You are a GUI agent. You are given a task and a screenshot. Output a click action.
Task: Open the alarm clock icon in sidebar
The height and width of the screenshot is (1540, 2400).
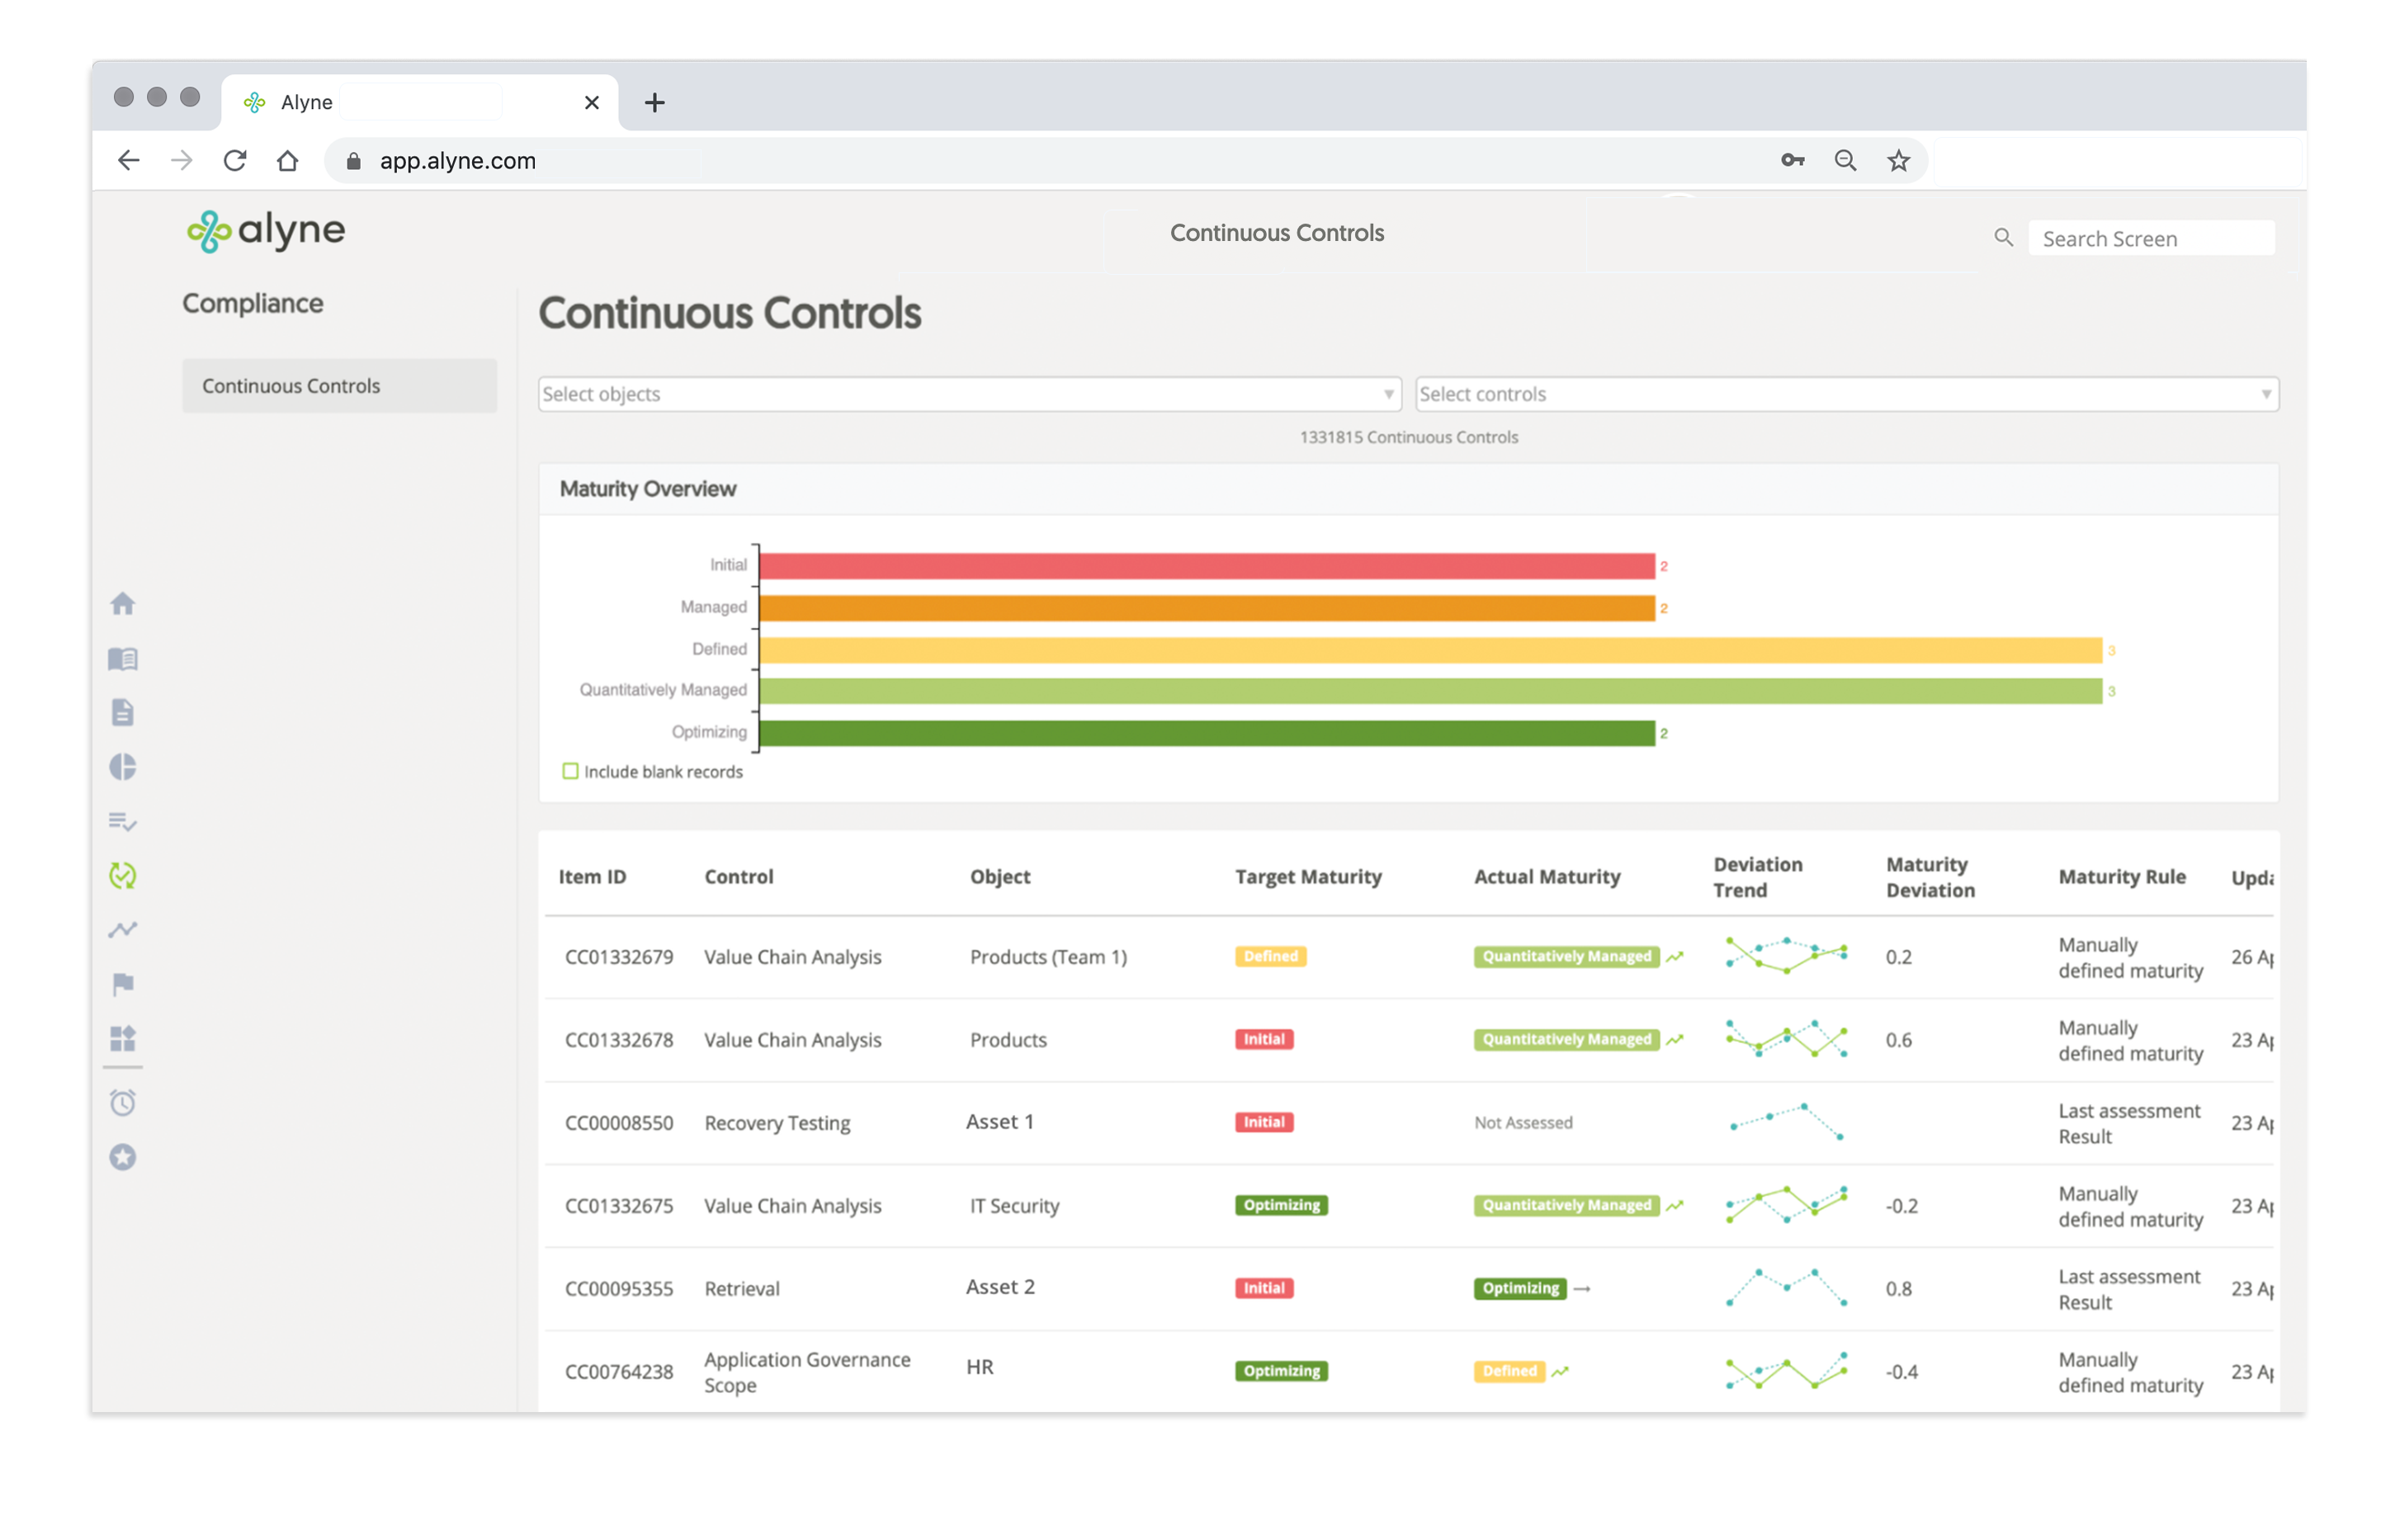[123, 1103]
